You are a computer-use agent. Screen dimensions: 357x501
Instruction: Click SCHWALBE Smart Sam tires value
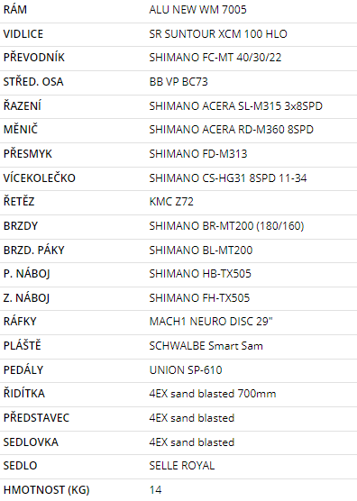coord(206,346)
